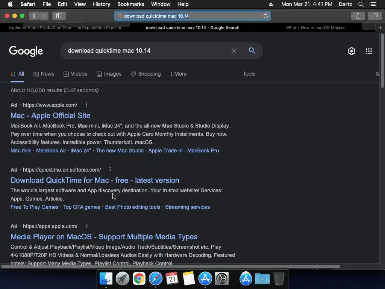Open the Google apps grid icon

[x=368, y=51]
